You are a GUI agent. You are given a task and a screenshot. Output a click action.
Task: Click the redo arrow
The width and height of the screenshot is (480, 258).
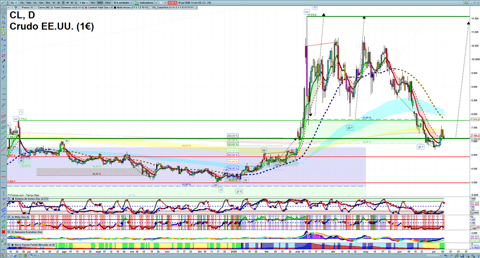[451, 256]
